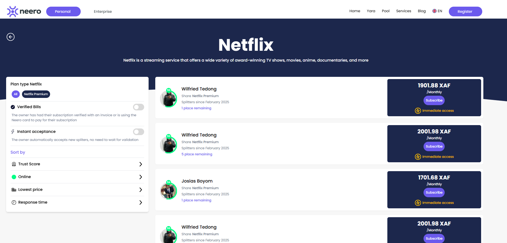Image resolution: width=507 pixels, height=243 pixels.
Task: Click Immediate access text in 1701.68 XAF card
Action: [x=438, y=203]
